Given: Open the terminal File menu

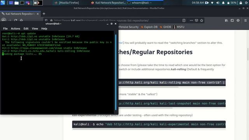Looking at the screenshot, I should point(5,28).
